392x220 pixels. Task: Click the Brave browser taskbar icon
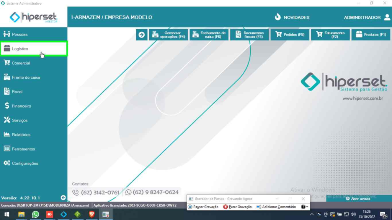91,215
